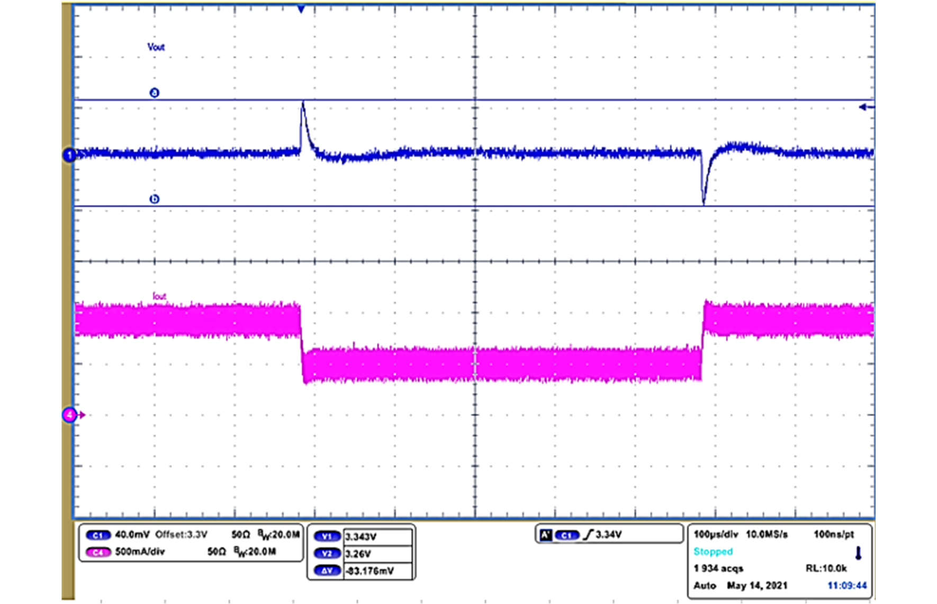Screen dimensions: 937x604
Task: Select horizontal cursor a marker
Action: click(154, 93)
